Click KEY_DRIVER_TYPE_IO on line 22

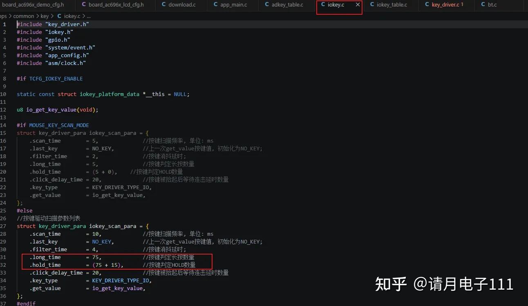(x=121, y=187)
